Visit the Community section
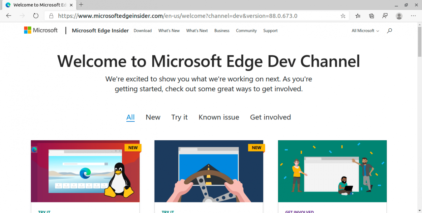Screen dimensions: 422x213 point(246,31)
